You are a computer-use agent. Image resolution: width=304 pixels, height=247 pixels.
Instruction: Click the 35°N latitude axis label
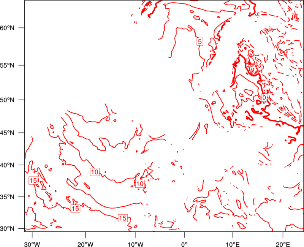[x=7, y=197]
